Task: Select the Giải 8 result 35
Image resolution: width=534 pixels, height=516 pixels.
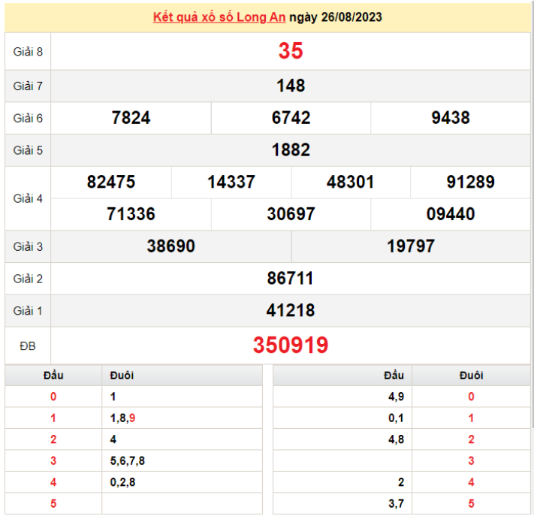Action: tap(291, 51)
